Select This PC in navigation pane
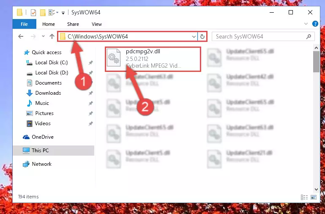325x214 pixels. (x=54, y=150)
